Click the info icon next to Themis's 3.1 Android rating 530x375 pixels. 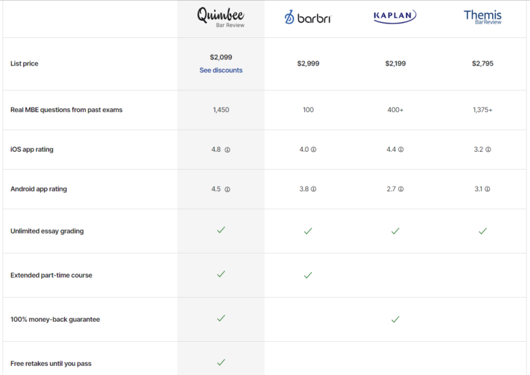489,189
